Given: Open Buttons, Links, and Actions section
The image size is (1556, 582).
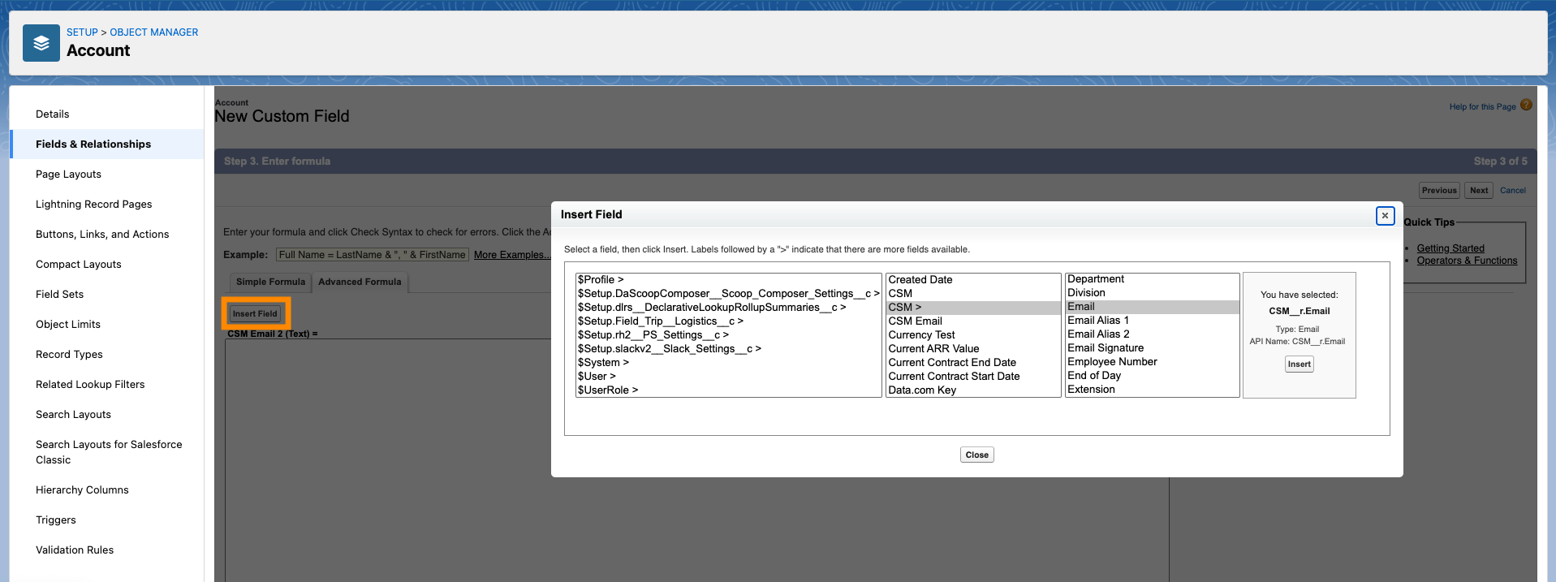Looking at the screenshot, I should [102, 235].
